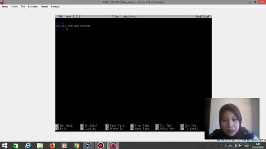
Task: Launch Google Chrome from the taskbar
Action: point(76,145)
